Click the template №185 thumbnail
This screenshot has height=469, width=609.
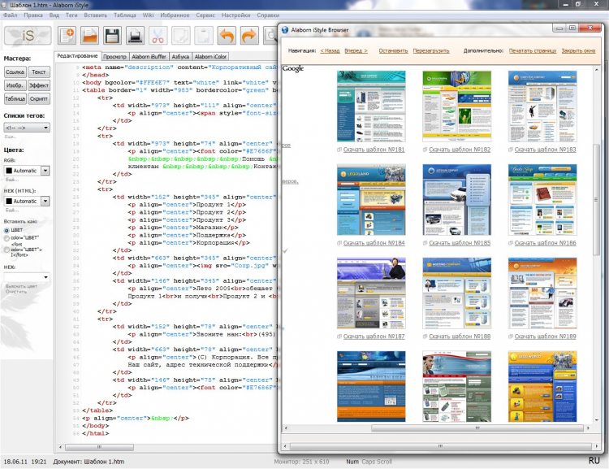(456, 201)
